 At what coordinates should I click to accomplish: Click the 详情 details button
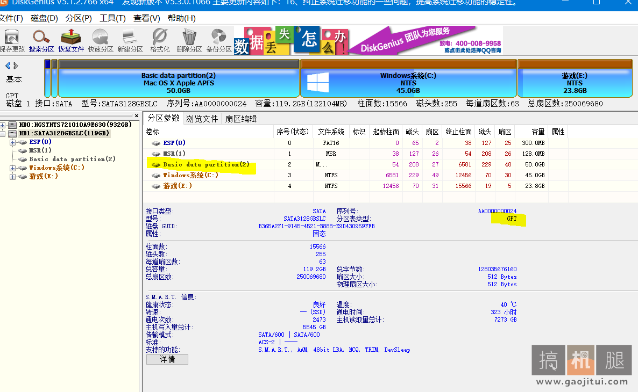pyautogui.click(x=167, y=359)
